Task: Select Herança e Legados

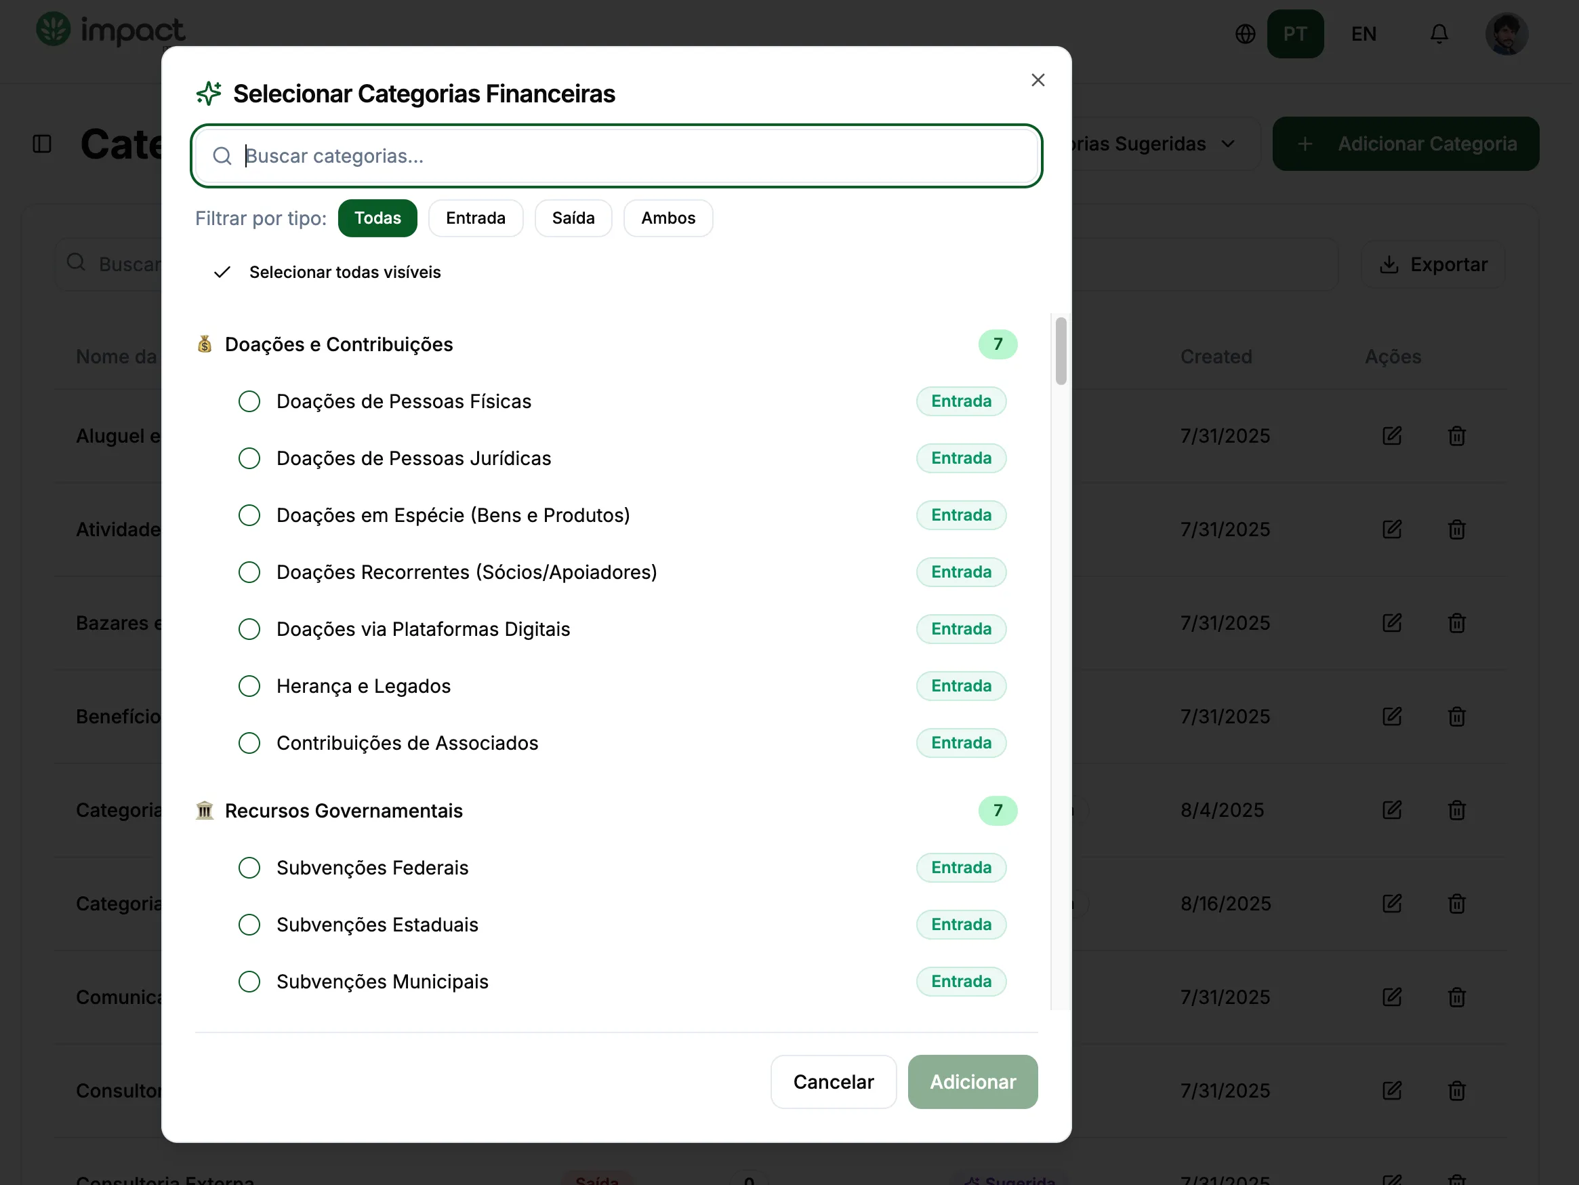Action: pyautogui.click(x=249, y=687)
